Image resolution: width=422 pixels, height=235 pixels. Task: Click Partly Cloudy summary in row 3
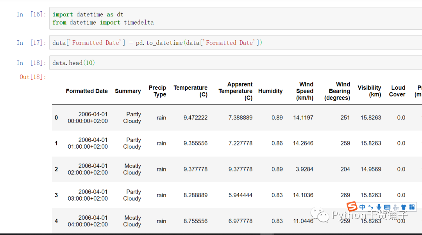click(x=132, y=195)
